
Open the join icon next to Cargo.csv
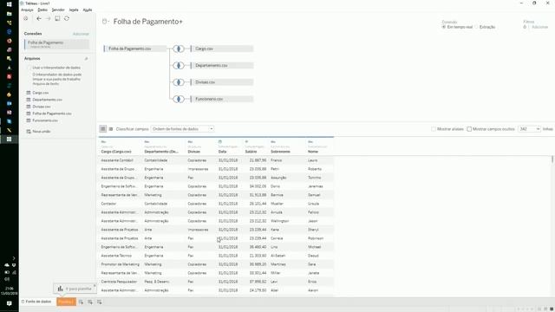point(179,49)
